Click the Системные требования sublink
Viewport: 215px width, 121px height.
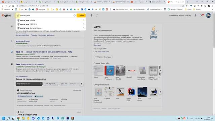coord(46,35)
